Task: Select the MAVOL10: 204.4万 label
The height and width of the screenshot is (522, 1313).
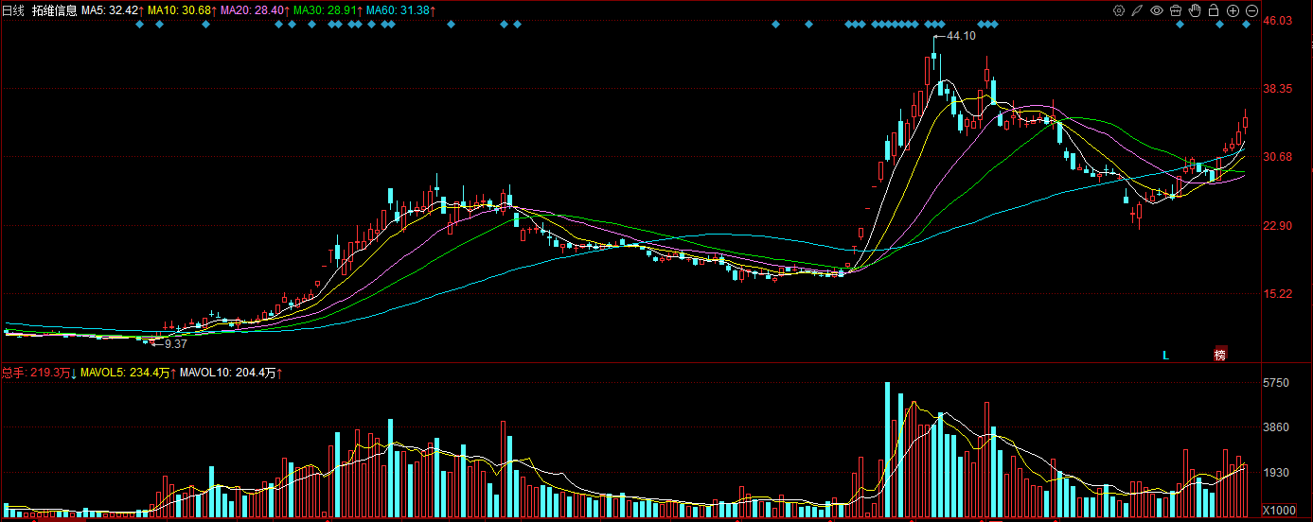Action: [232, 373]
